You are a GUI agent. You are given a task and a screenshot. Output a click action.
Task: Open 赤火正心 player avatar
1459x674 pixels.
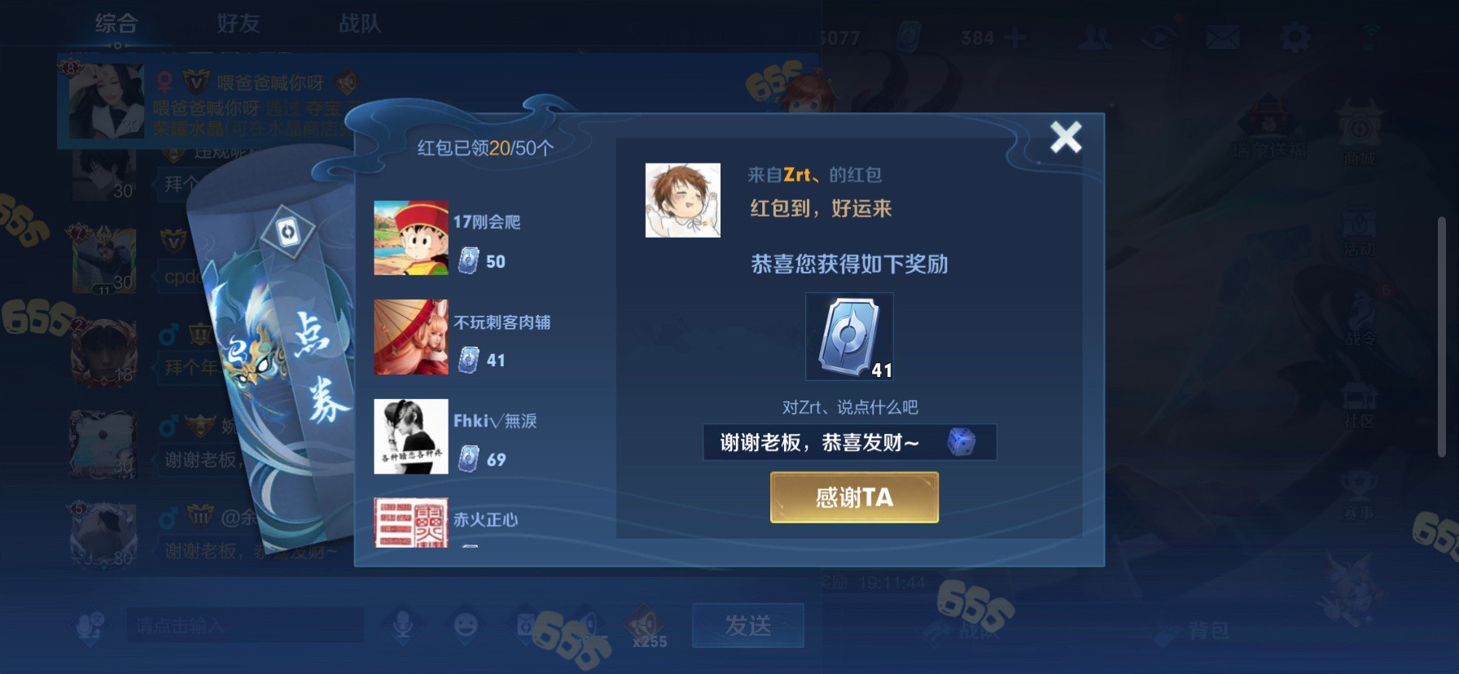[411, 523]
